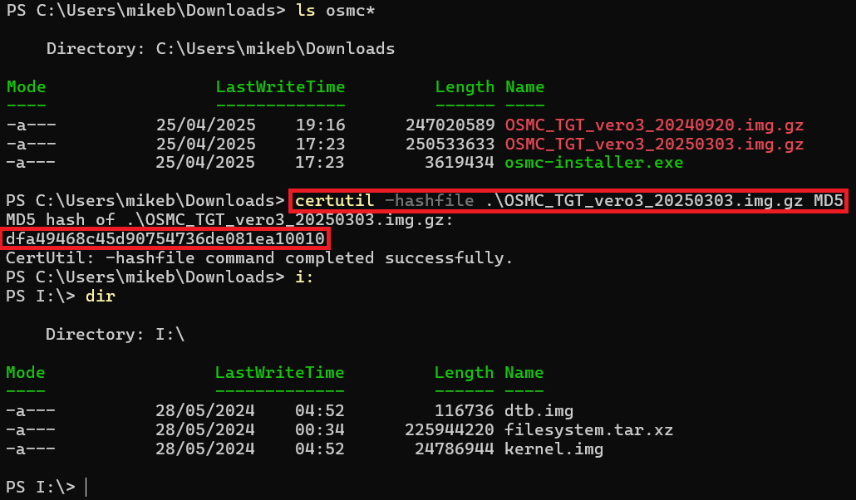Click the 'Directory: I:\' line
The height and width of the screenshot is (500, 856).
pos(116,334)
